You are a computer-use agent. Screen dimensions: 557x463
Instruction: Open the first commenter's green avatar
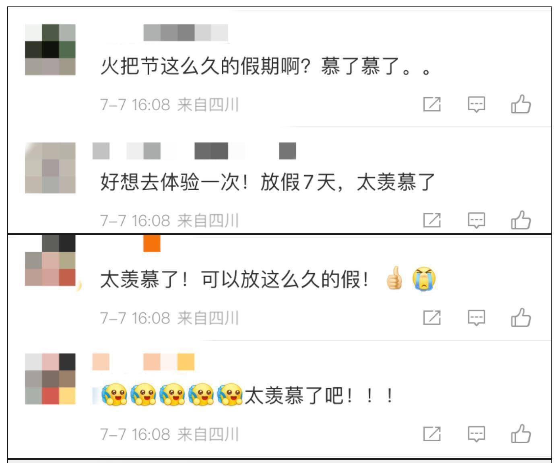[50, 49]
